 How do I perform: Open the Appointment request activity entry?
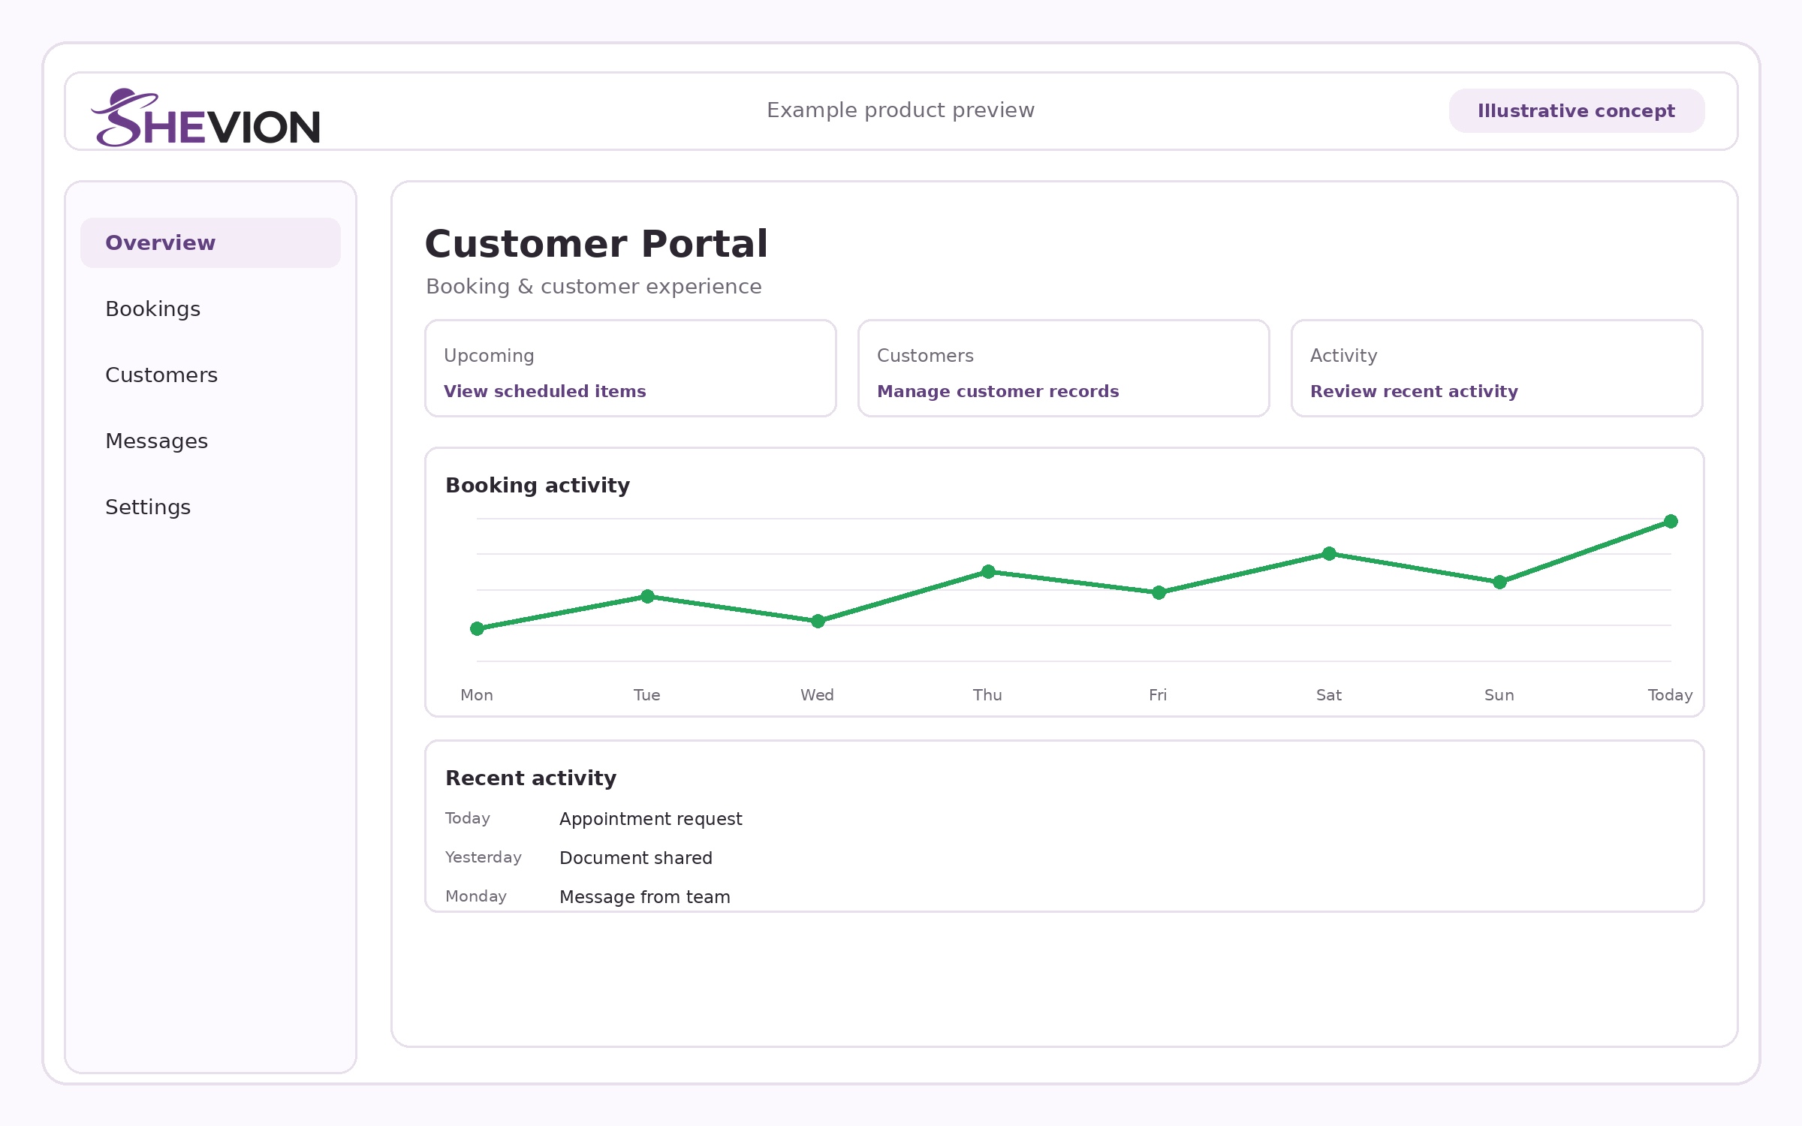[650, 818]
